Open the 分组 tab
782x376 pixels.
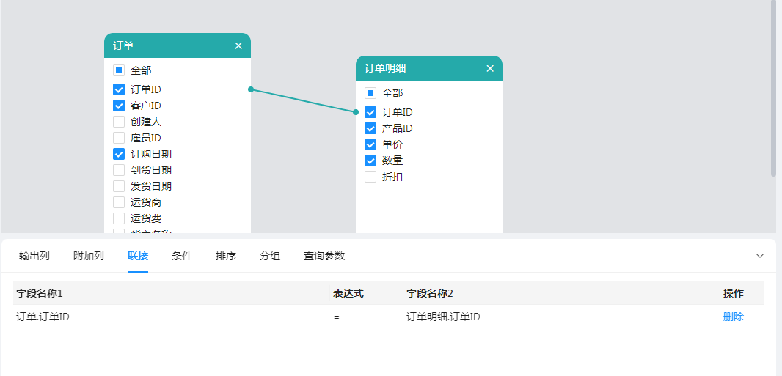(x=270, y=256)
